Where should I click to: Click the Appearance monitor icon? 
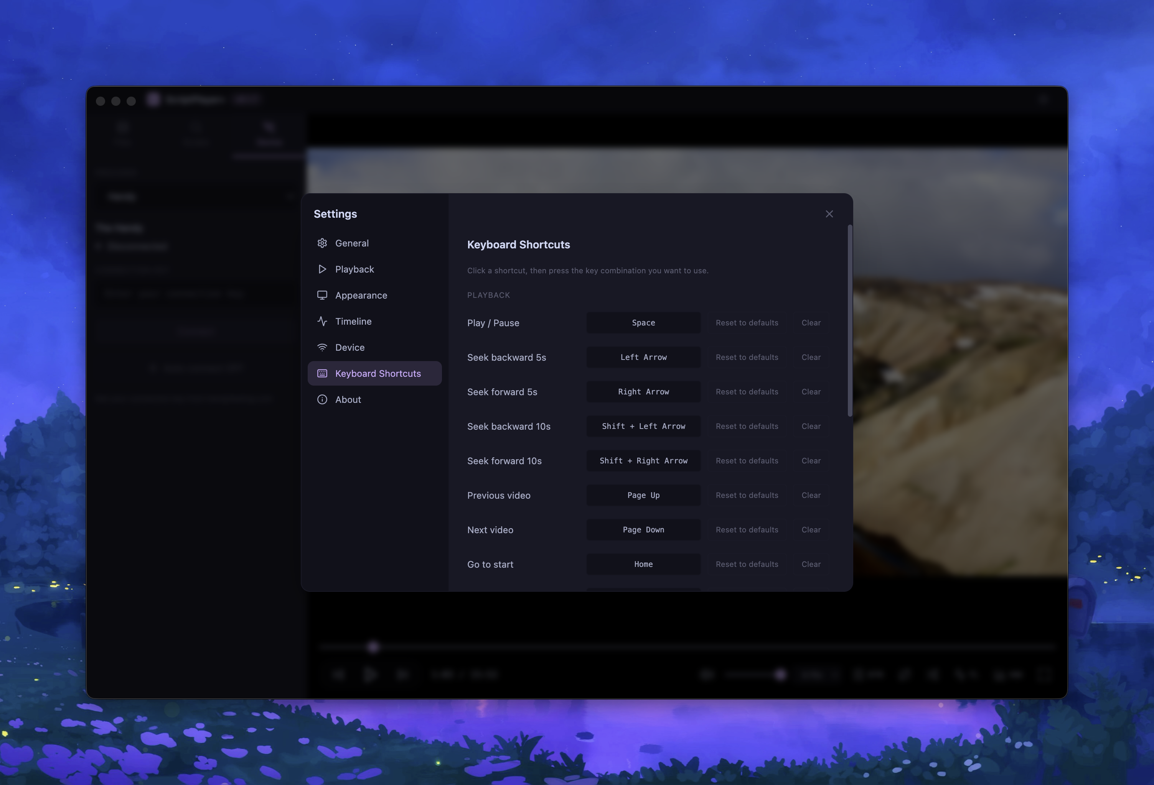pos(322,295)
